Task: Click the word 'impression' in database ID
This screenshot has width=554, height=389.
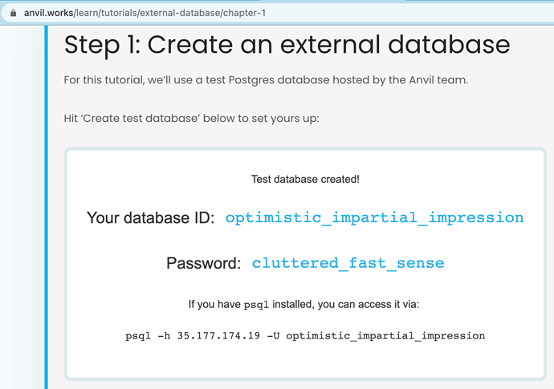Action: click(476, 218)
